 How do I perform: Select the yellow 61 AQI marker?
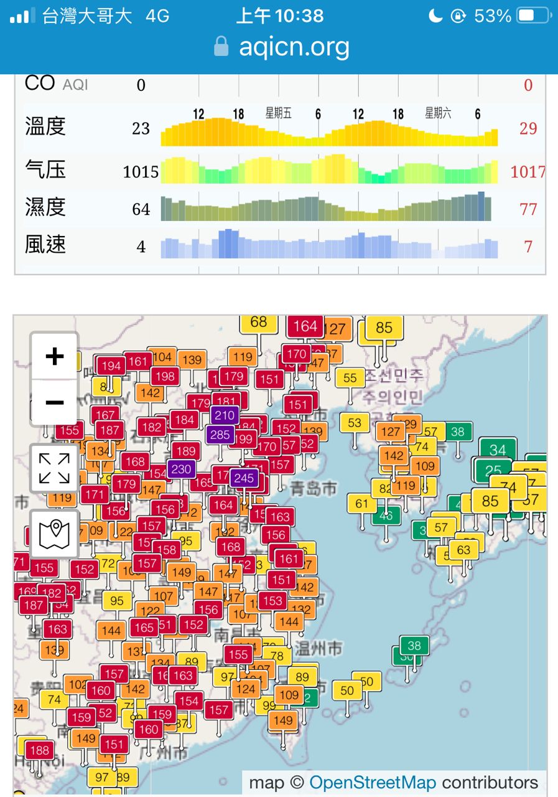362,504
